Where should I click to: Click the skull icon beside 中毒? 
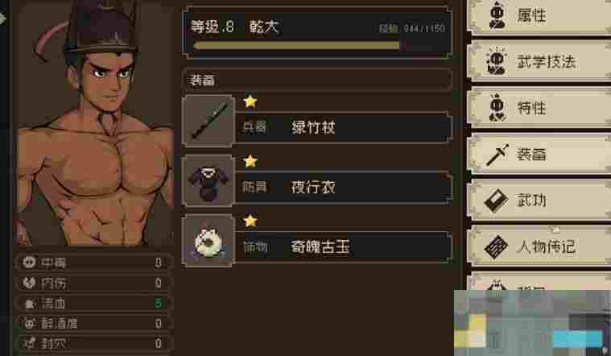[29, 263]
